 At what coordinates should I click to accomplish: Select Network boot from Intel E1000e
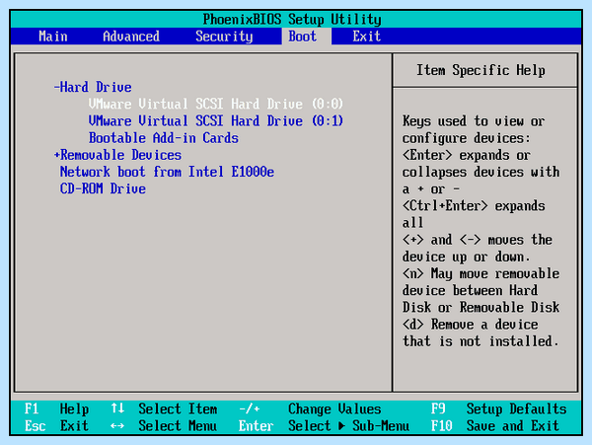click(x=167, y=172)
